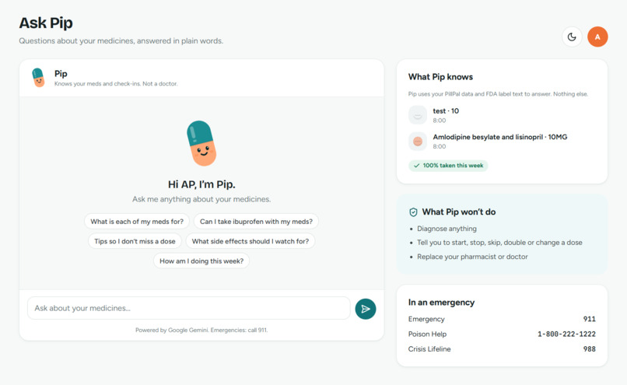Click the orange pill icon beside Amlodipine

tap(418, 141)
